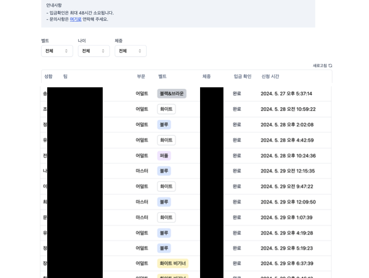Click the timestamp 2024. 5. 27 오후 5:37:14
The image size is (369, 278).
click(286, 94)
